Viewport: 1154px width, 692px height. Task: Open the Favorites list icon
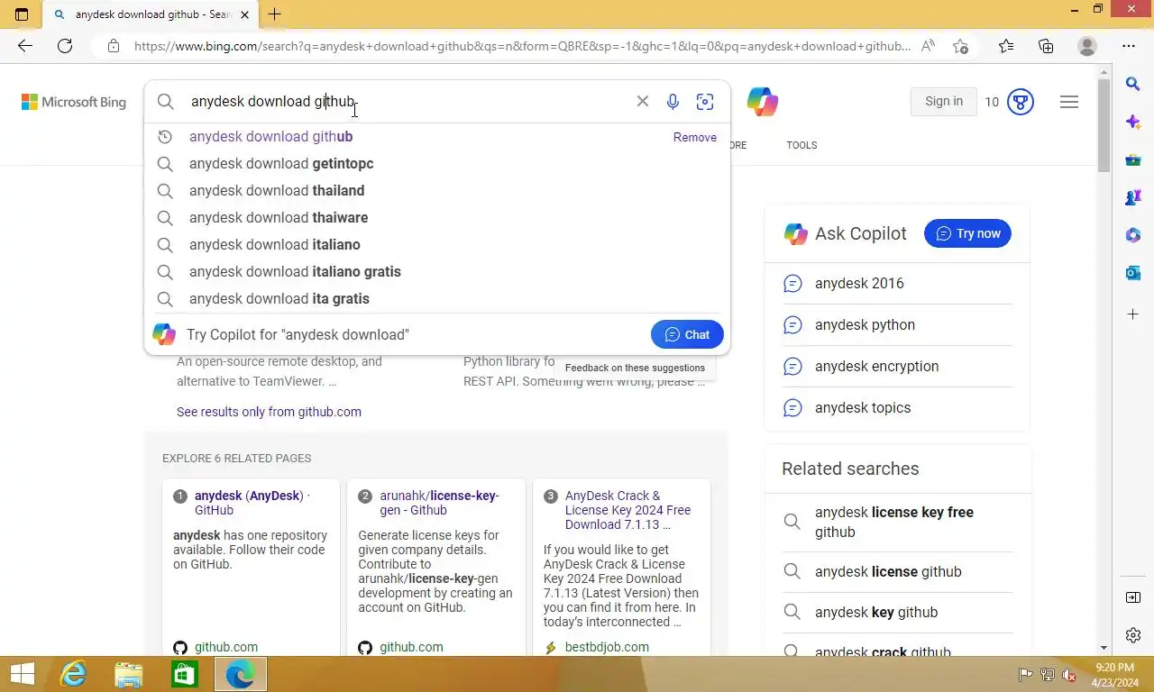(1006, 46)
